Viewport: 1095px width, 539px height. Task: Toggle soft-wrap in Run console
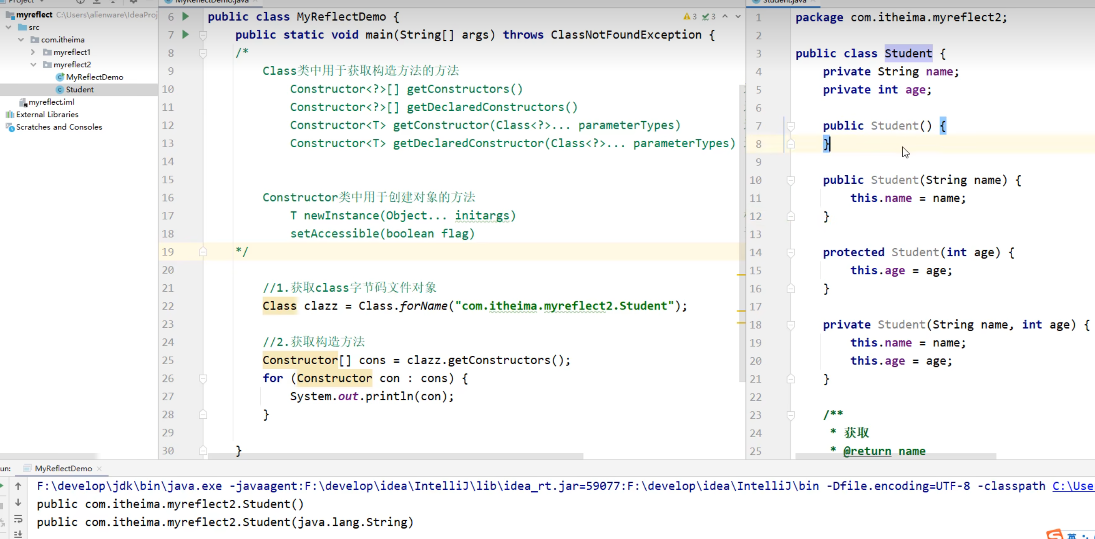coord(18,519)
